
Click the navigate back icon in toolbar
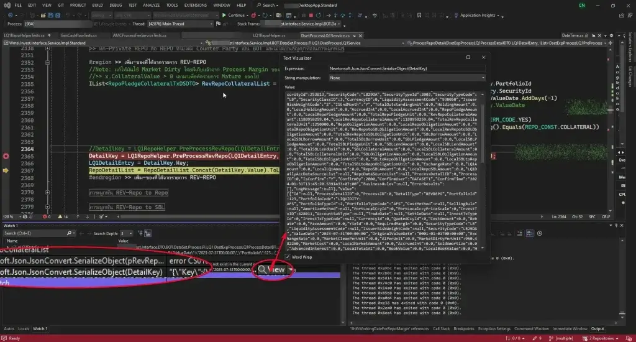[x=10, y=16]
